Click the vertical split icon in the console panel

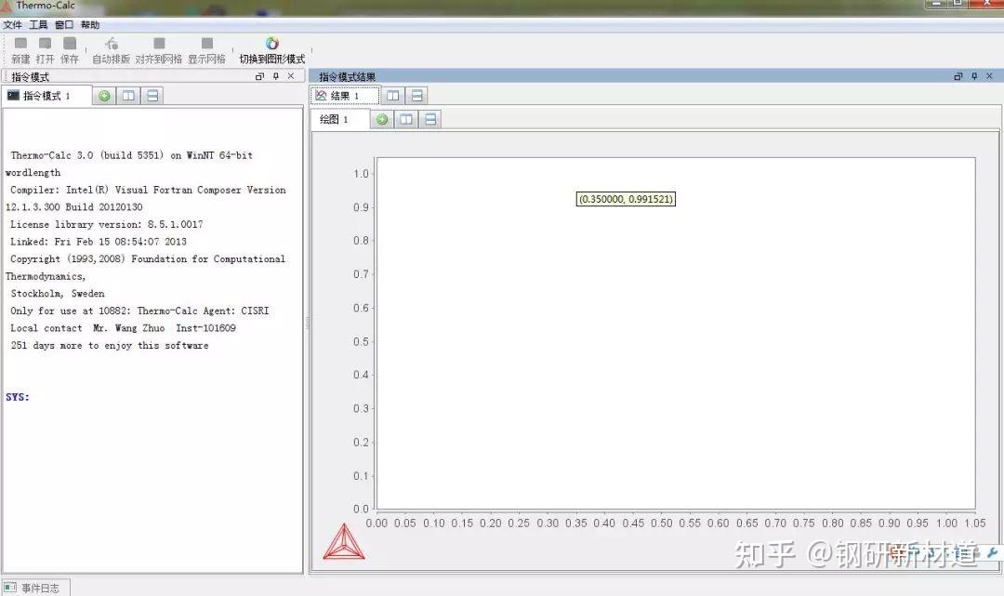click(127, 96)
